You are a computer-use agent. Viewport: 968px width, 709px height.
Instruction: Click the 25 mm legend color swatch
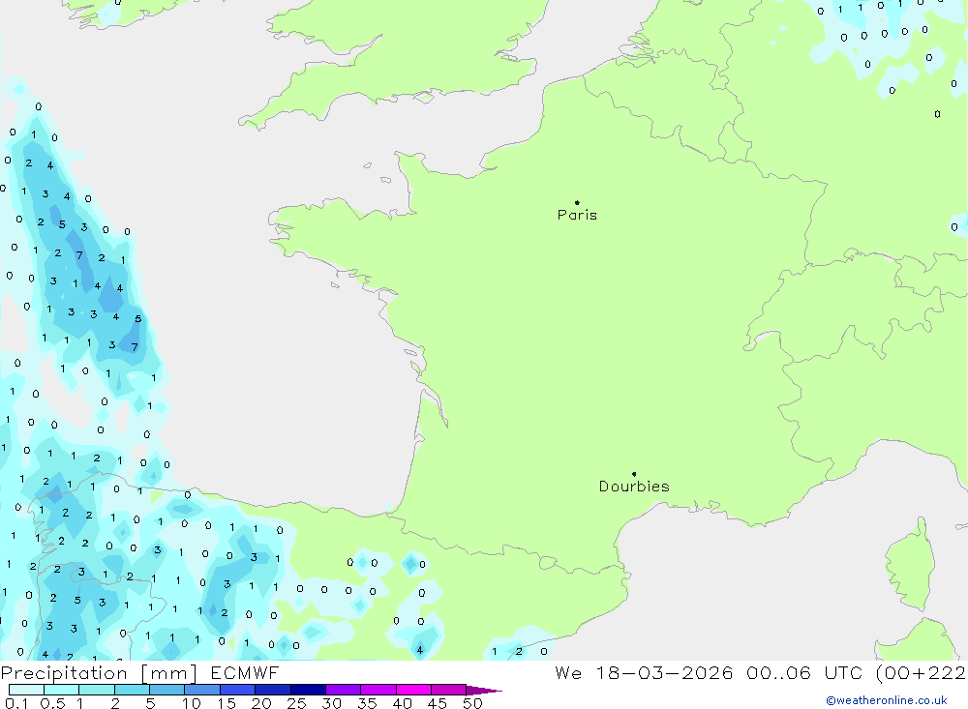308,690
